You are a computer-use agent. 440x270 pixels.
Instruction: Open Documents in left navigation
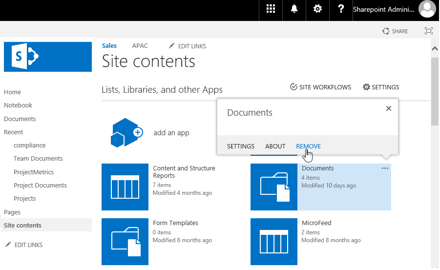point(20,119)
